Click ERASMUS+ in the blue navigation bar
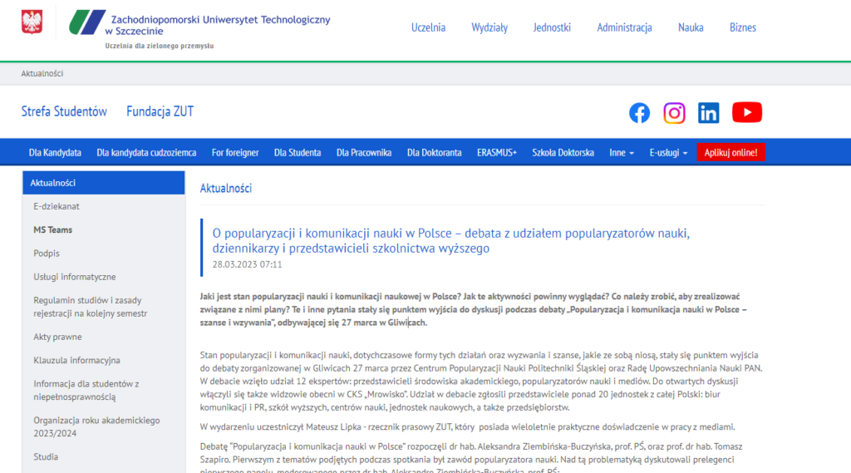This screenshot has height=473, width=851. (497, 153)
